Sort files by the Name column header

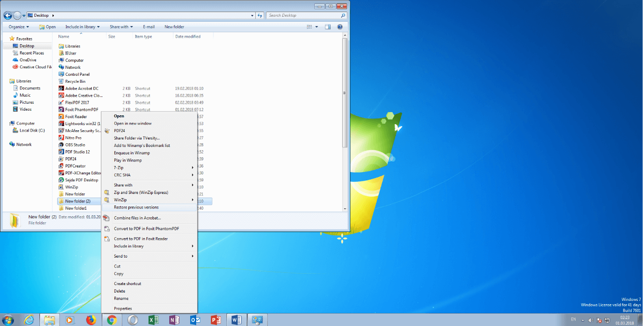tap(81, 36)
